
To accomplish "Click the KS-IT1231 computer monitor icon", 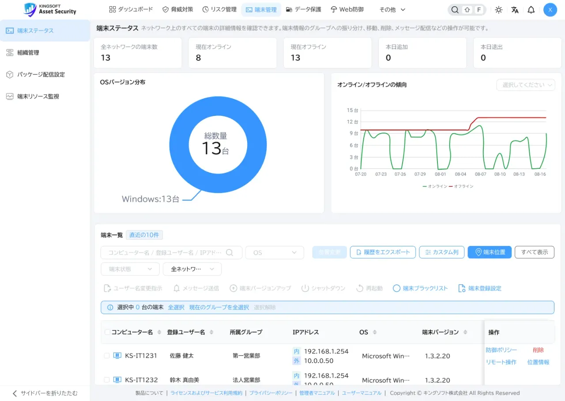I will click(117, 356).
